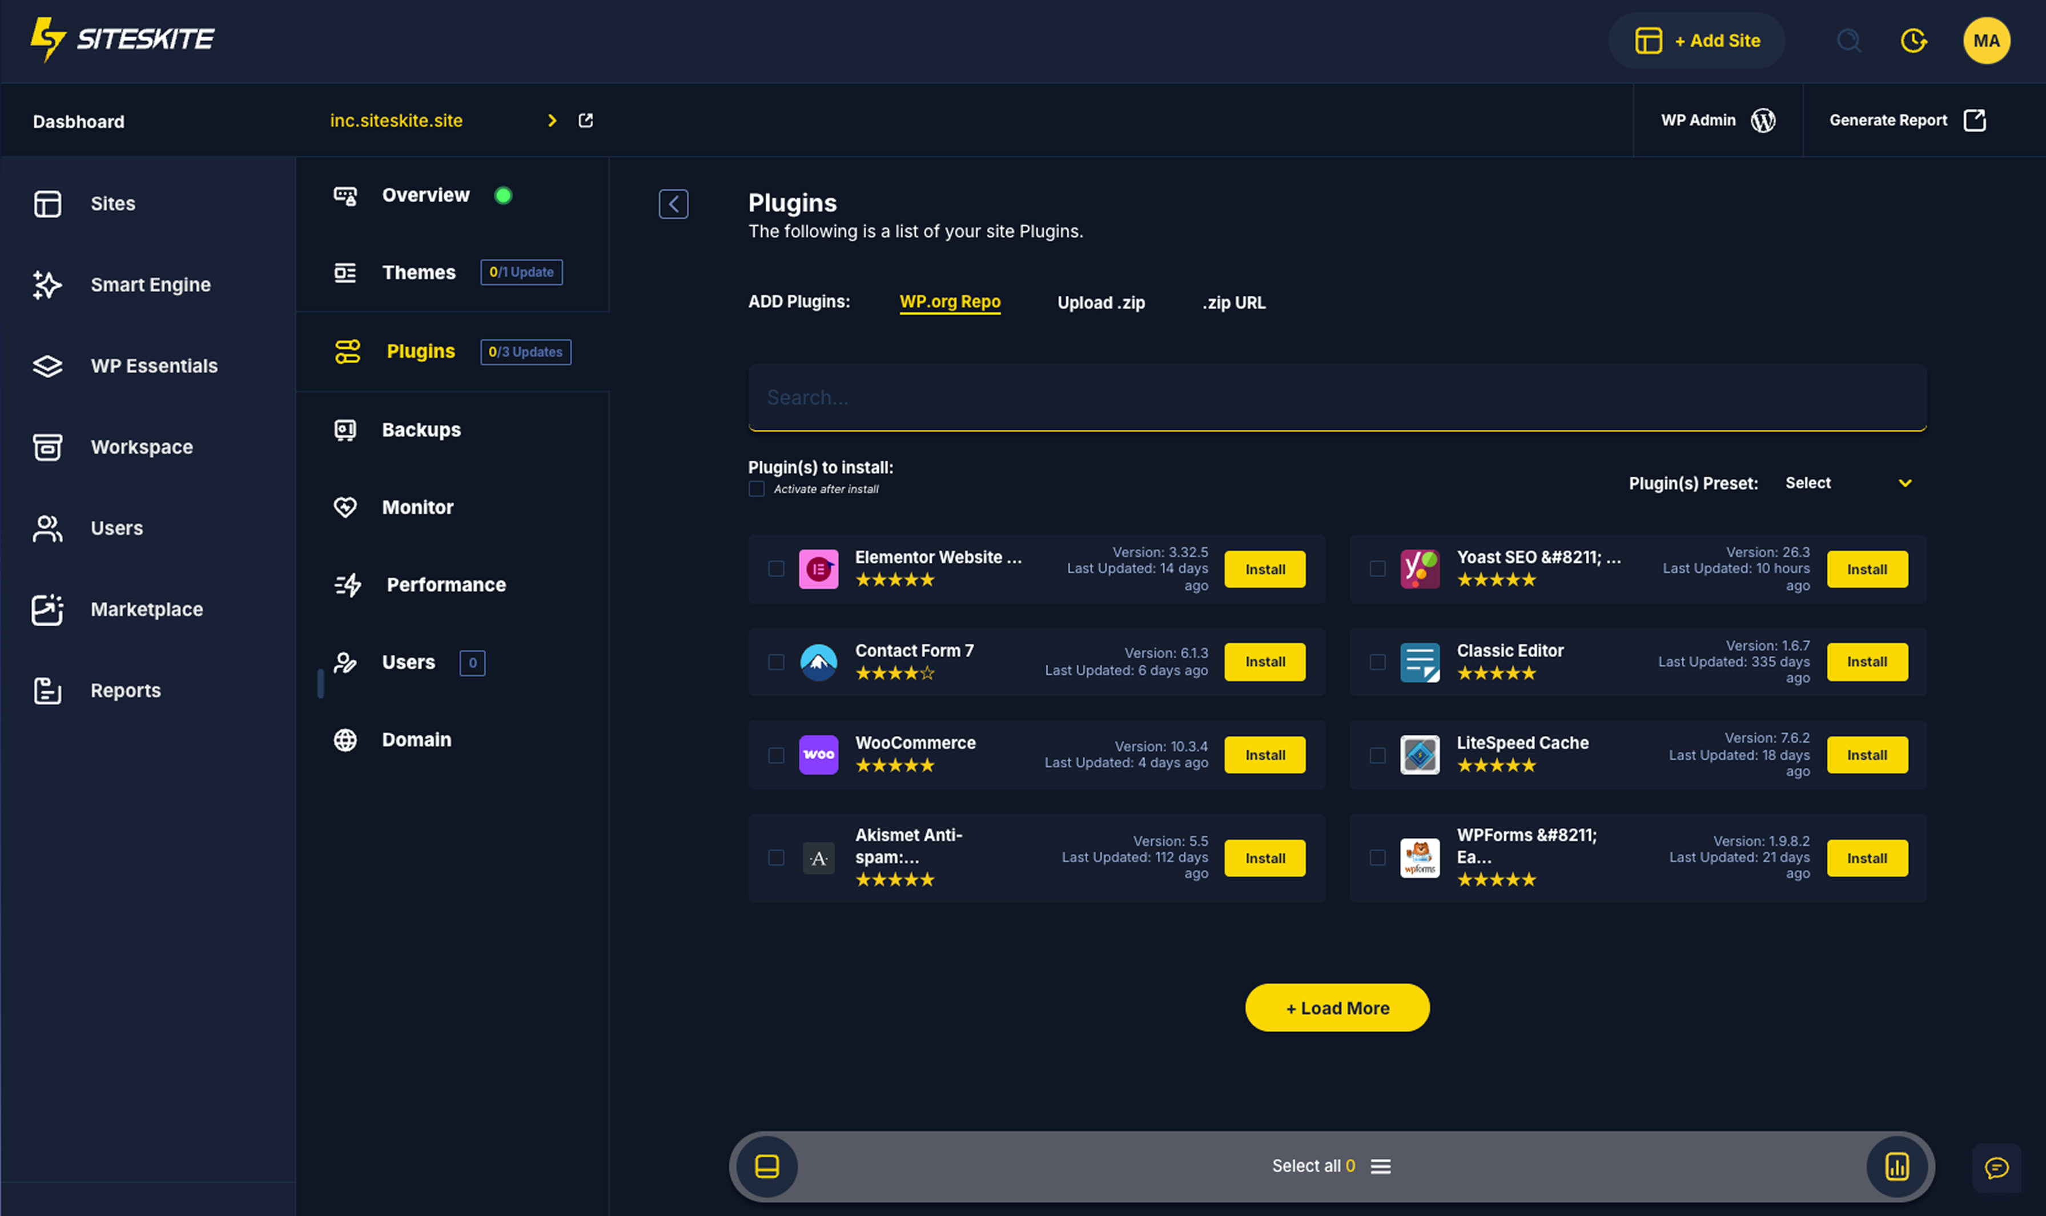Collapse panel with back arrow icon

click(673, 204)
